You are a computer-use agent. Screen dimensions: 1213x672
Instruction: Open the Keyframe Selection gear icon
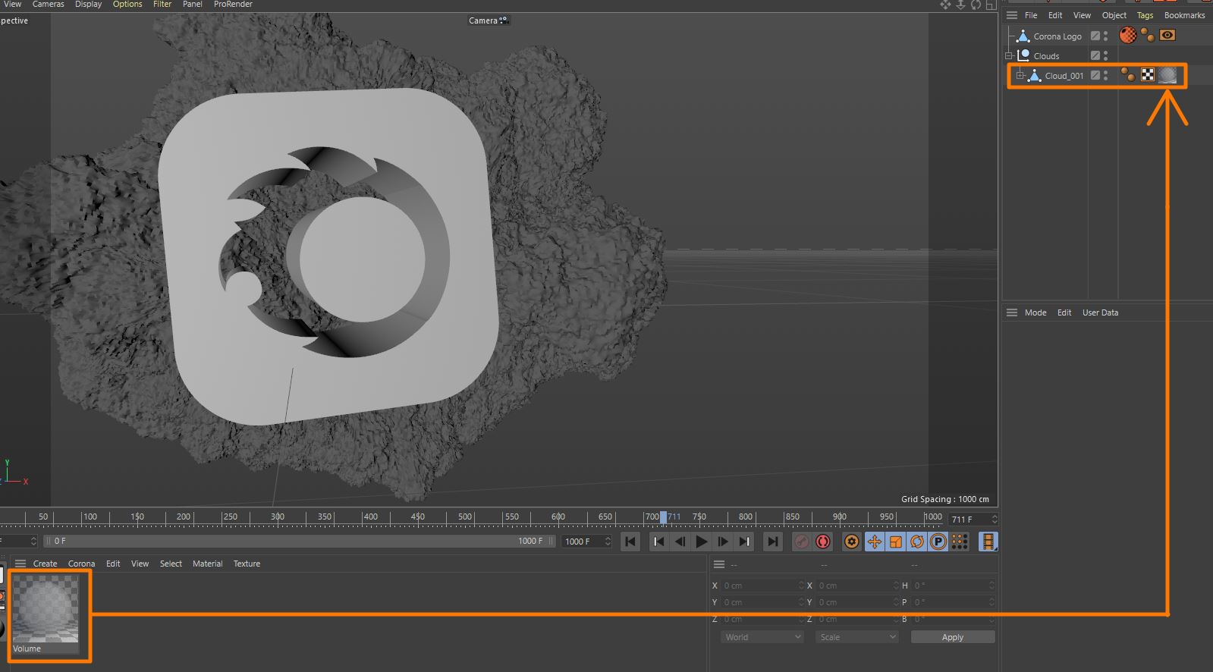tap(852, 542)
